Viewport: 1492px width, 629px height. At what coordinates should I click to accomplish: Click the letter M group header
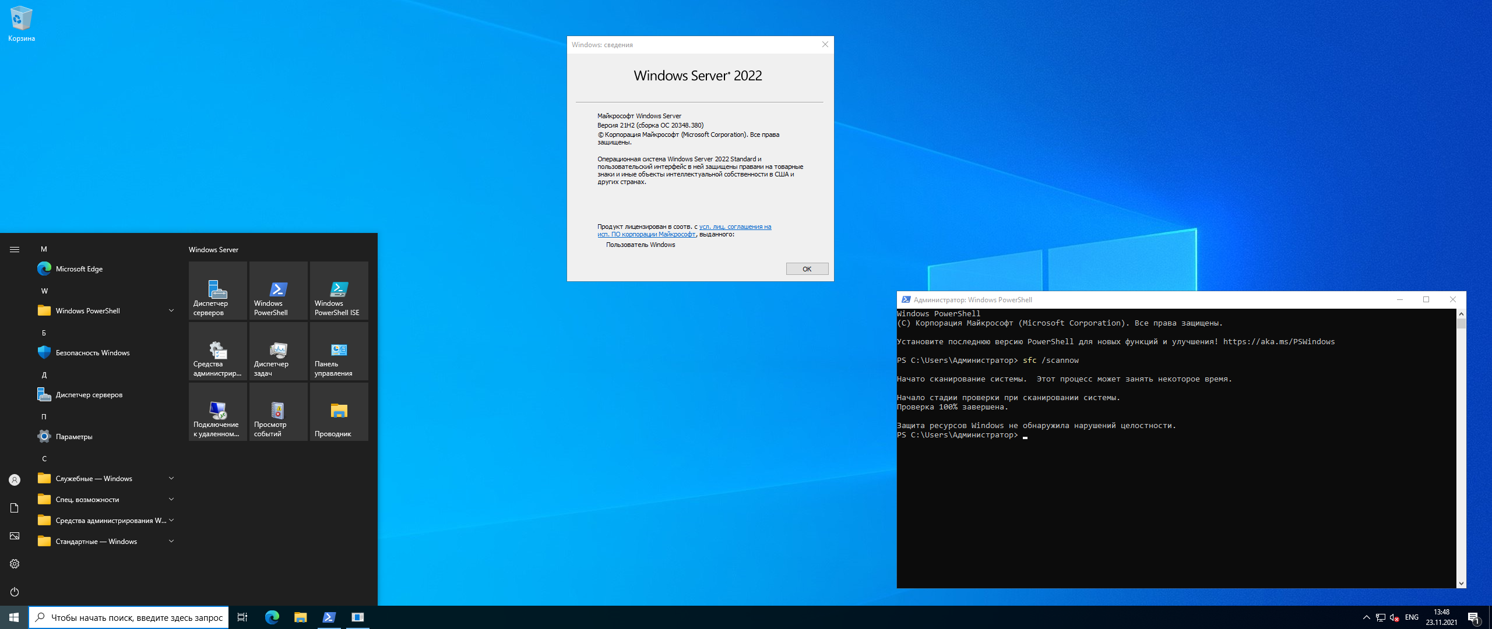[x=44, y=249]
